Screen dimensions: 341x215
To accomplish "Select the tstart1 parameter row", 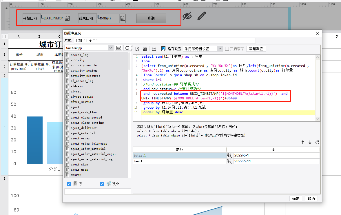I will (x=180, y=155).
